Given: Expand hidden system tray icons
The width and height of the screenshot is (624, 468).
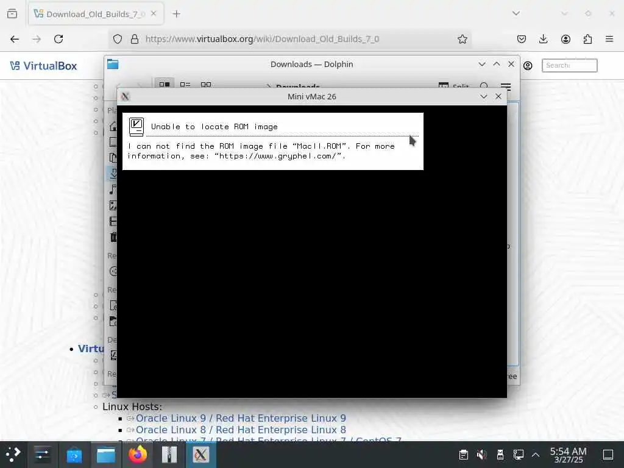Looking at the screenshot, I should click(x=536, y=455).
